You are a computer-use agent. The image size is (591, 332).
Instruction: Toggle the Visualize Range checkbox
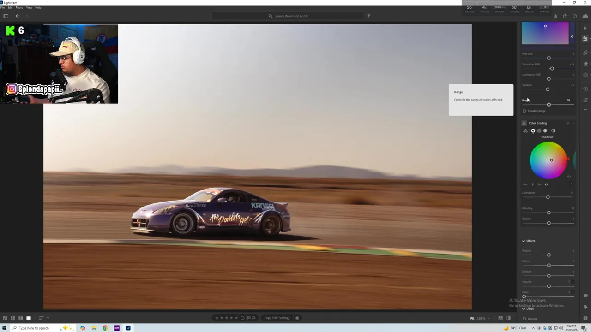(x=524, y=111)
